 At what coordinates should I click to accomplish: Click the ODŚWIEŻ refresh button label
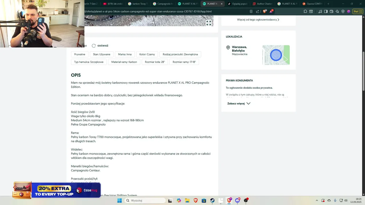[103, 46]
